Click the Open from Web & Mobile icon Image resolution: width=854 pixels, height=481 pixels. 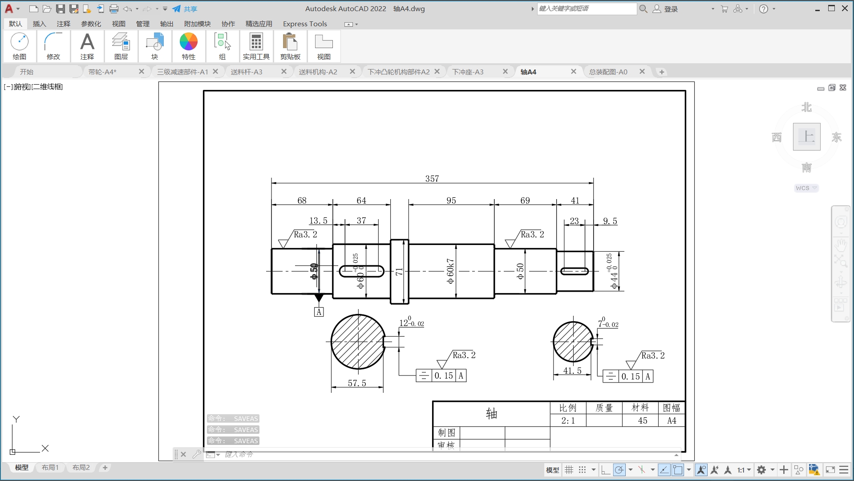[x=87, y=9]
